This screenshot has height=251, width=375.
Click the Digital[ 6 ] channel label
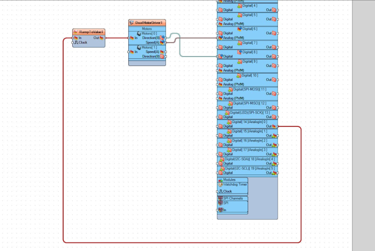coord(250,29)
